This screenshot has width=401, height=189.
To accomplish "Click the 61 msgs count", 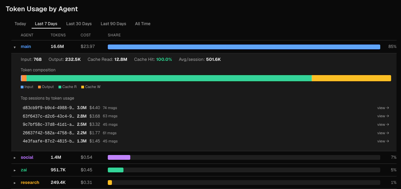I will click(110, 133).
